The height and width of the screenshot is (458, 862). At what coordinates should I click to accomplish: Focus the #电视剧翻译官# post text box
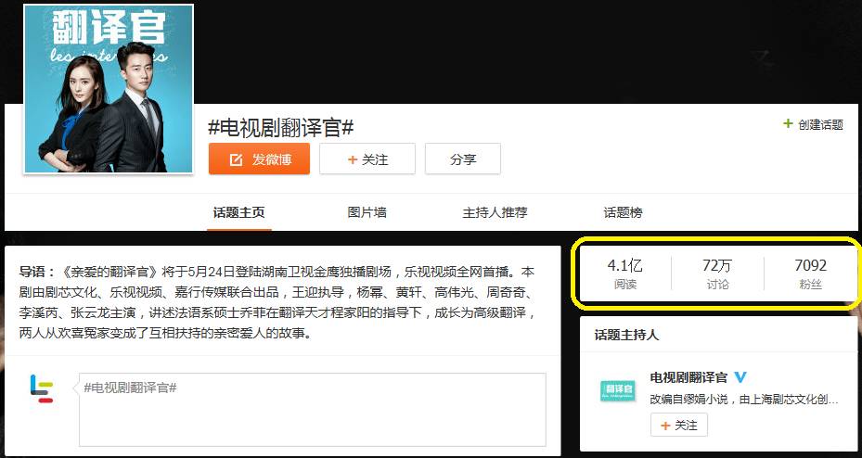313,410
